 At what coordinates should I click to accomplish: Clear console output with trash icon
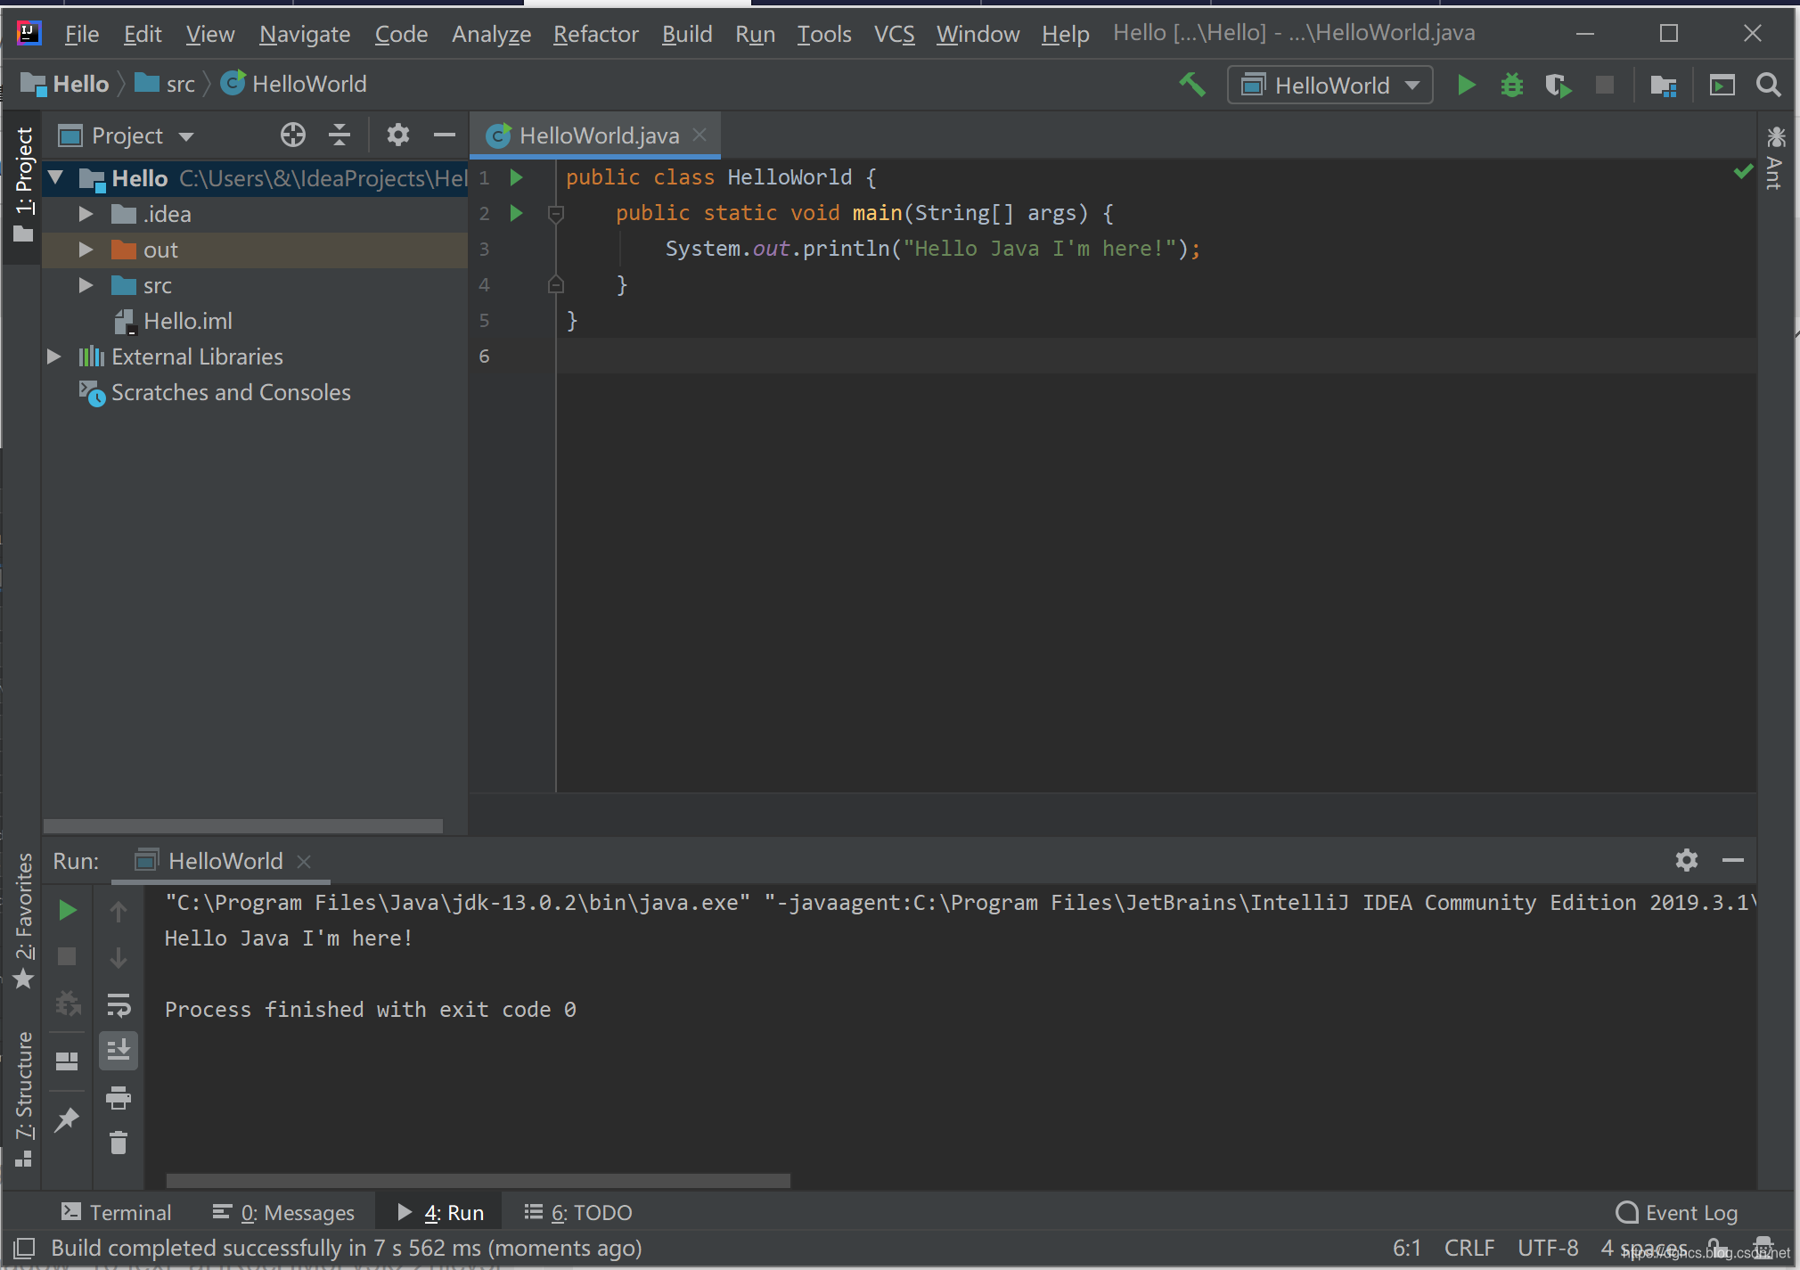coord(119,1143)
